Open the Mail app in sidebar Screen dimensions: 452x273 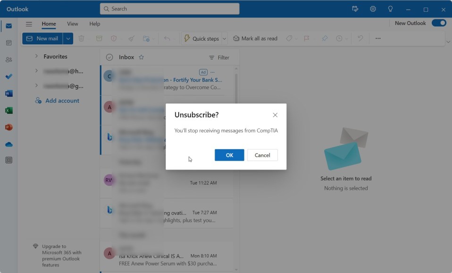point(8,26)
